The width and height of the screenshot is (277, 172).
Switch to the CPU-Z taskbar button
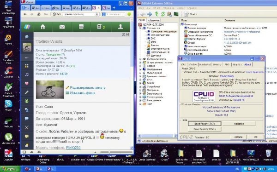51,169
